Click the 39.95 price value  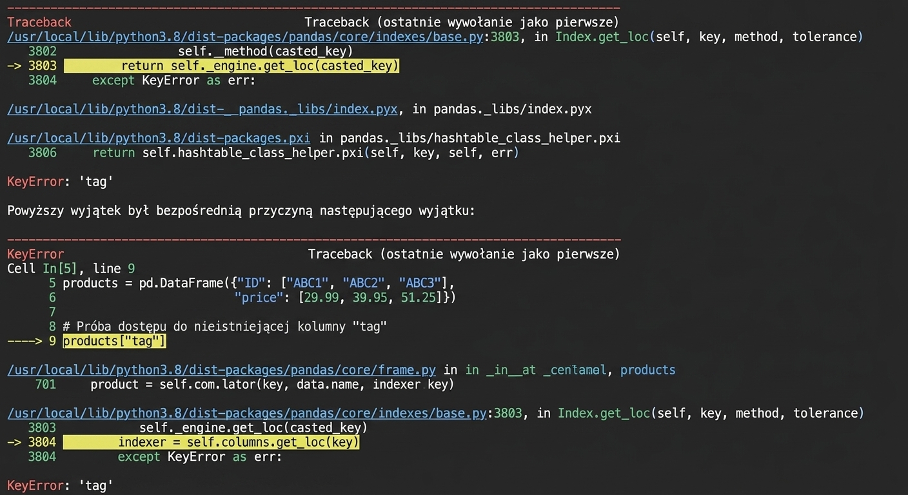pos(370,298)
